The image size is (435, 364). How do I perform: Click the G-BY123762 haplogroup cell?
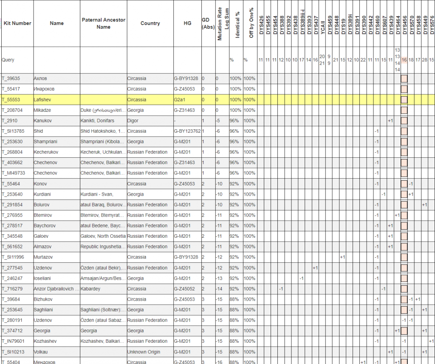[x=187, y=131]
